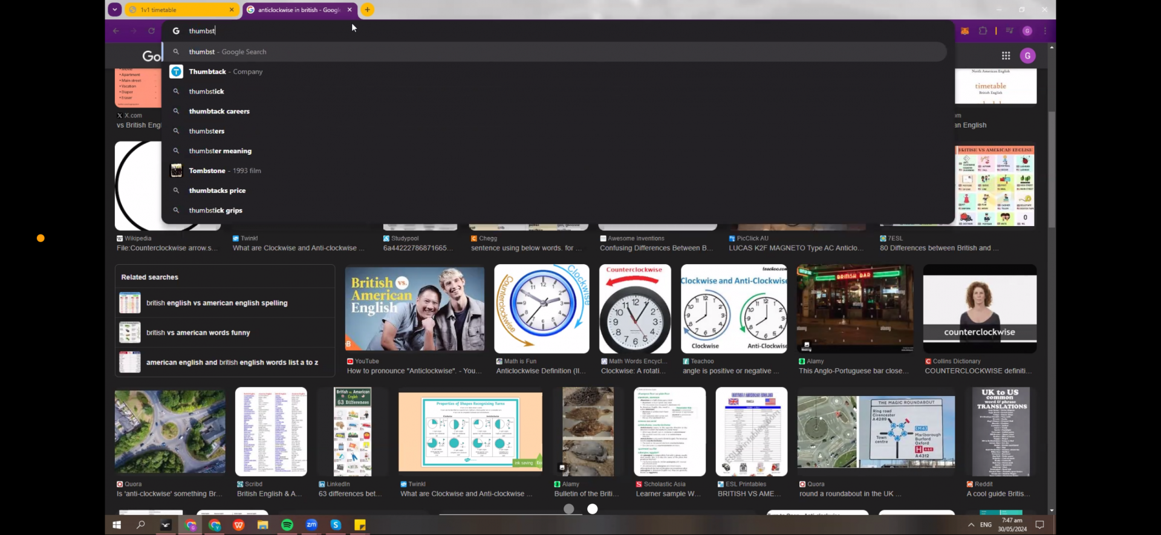Open the Zoom app in the taskbar
Viewport: 1161px width, 535px height.
click(311, 525)
